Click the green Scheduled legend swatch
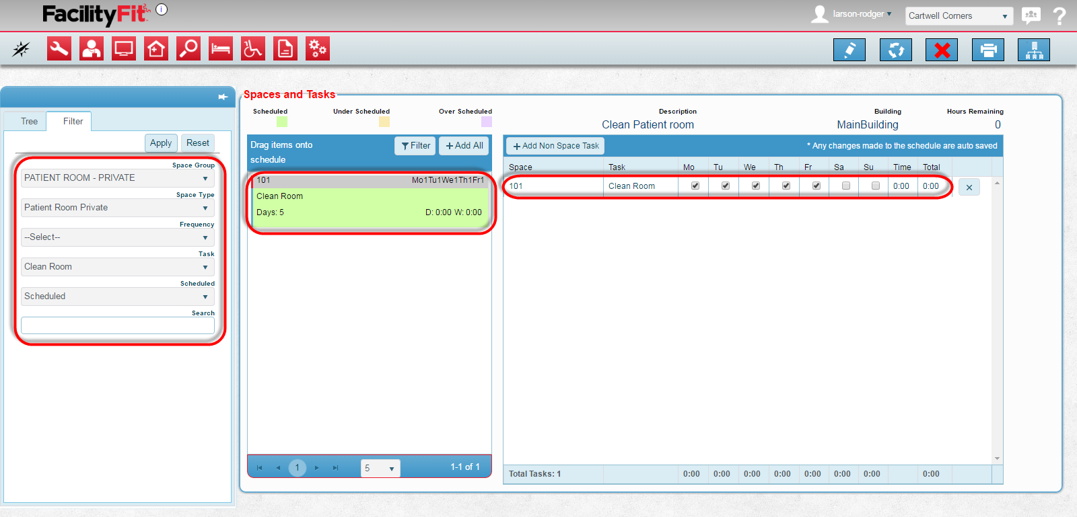This screenshot has height=517, width=1077. (282, 122)
